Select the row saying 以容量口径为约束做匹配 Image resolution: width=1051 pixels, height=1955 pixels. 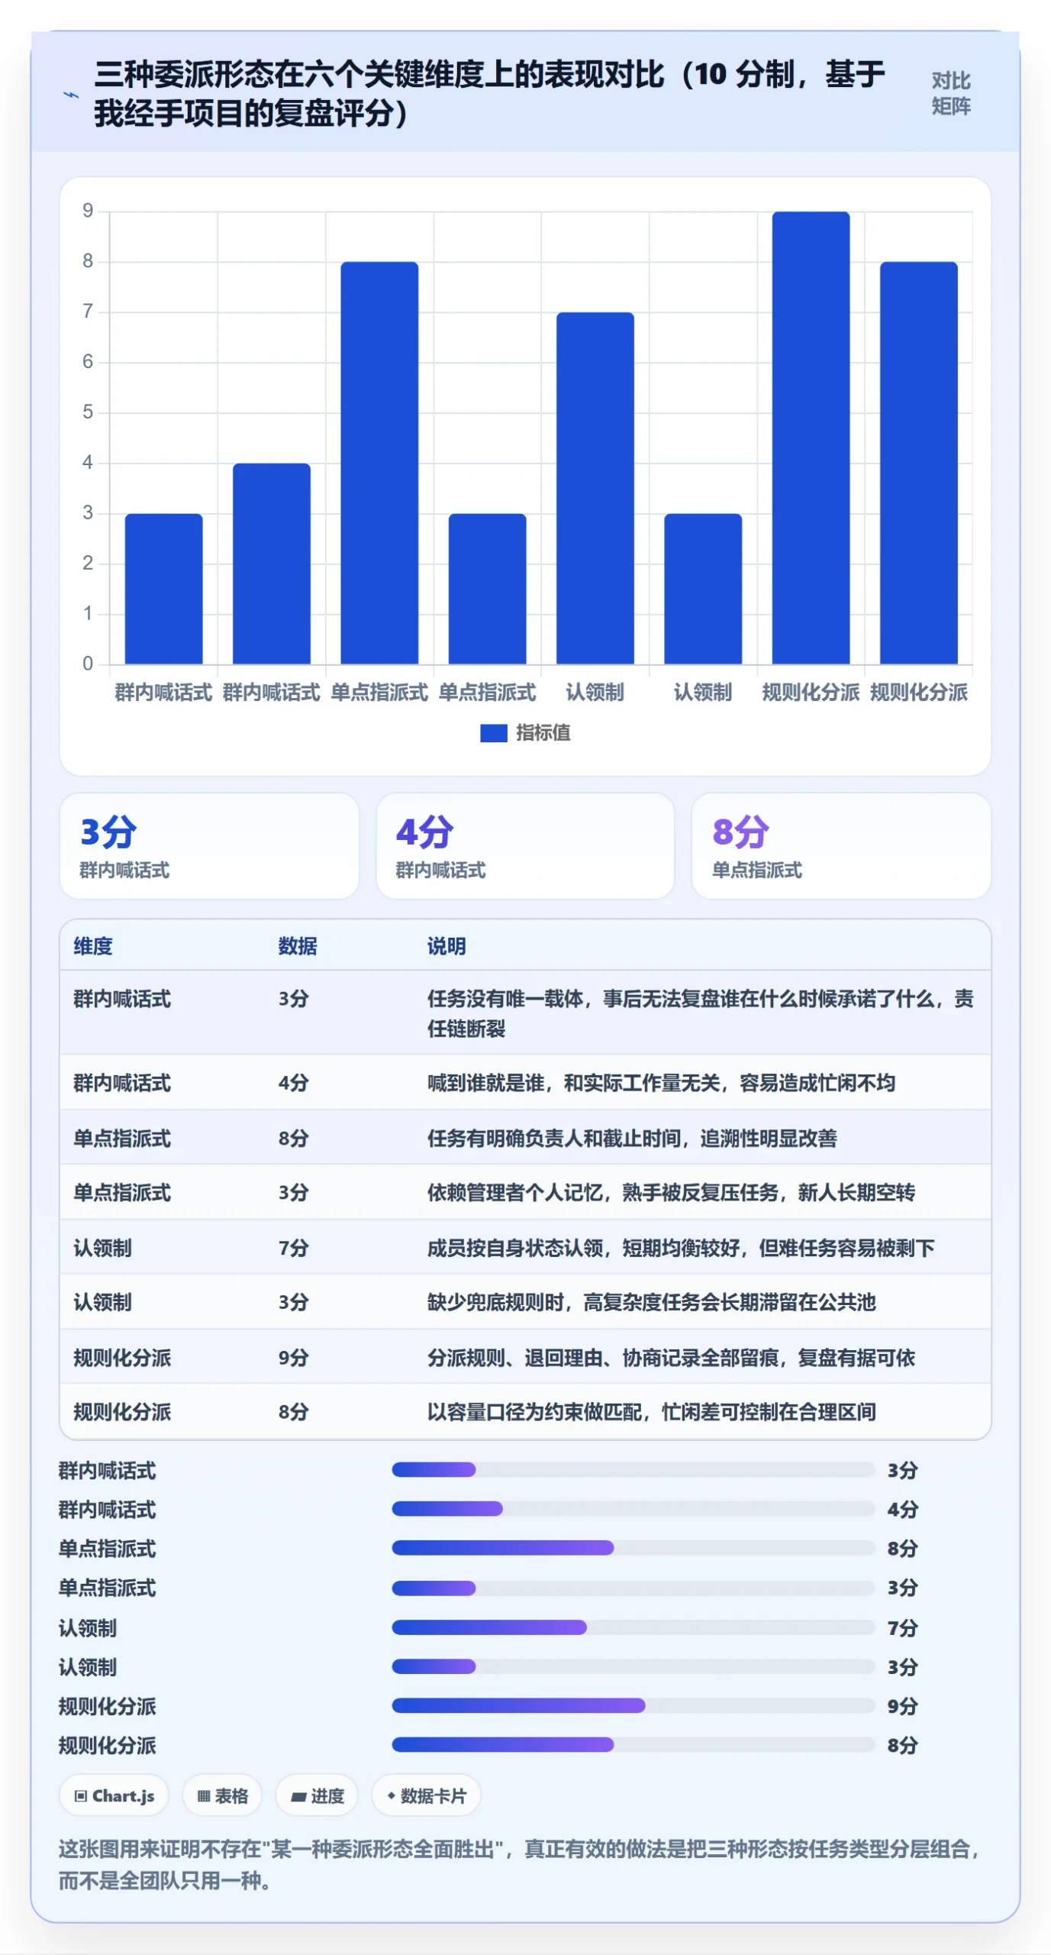525,1412
